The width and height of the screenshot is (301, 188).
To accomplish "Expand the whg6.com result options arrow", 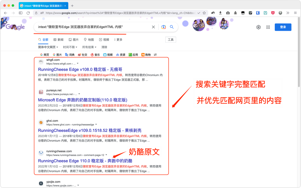I will (77, 64).
